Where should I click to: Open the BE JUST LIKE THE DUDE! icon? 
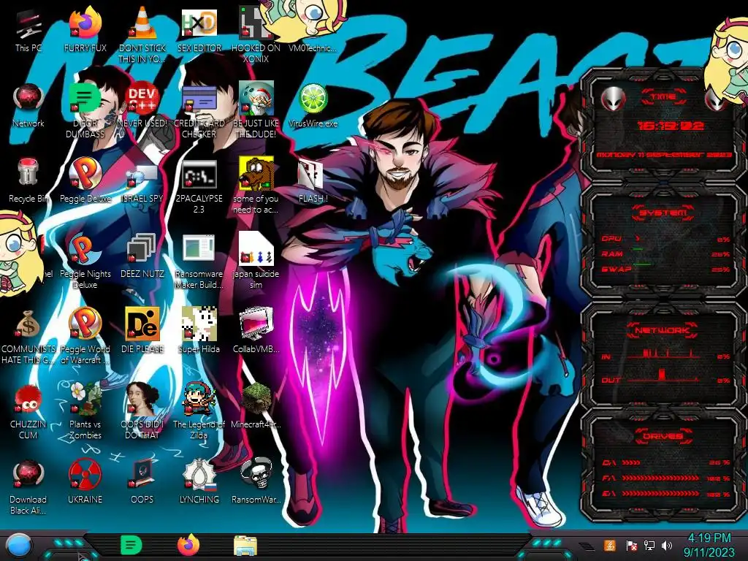coord(256,111)
